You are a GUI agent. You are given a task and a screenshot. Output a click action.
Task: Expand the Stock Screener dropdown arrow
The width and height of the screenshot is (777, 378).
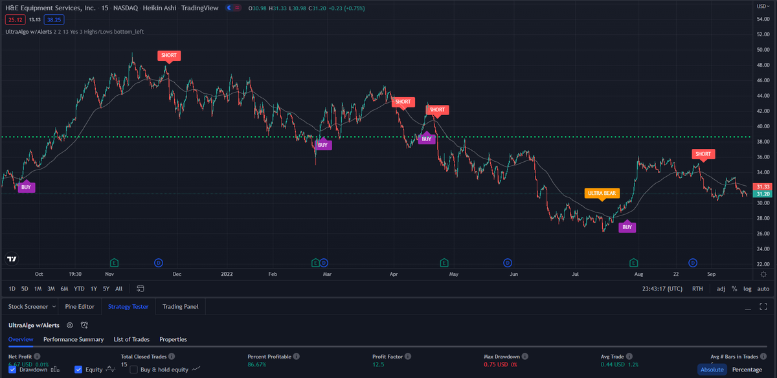pos(54,307)
